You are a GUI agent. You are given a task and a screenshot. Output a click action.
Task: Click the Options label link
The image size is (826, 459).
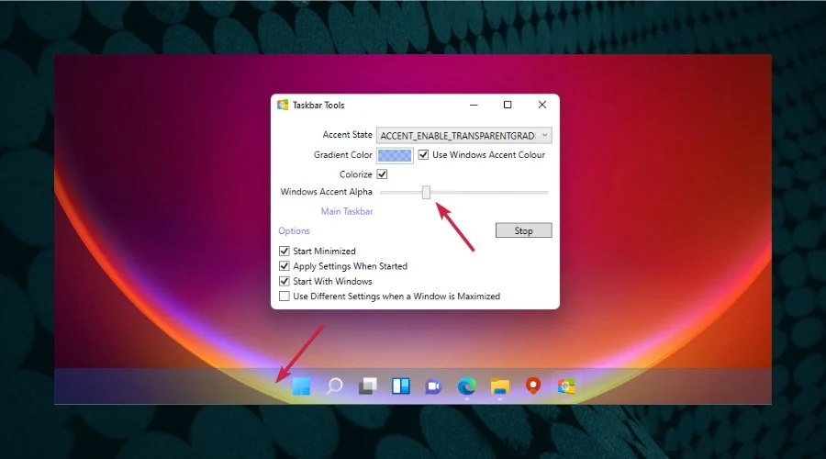[294, 230]
